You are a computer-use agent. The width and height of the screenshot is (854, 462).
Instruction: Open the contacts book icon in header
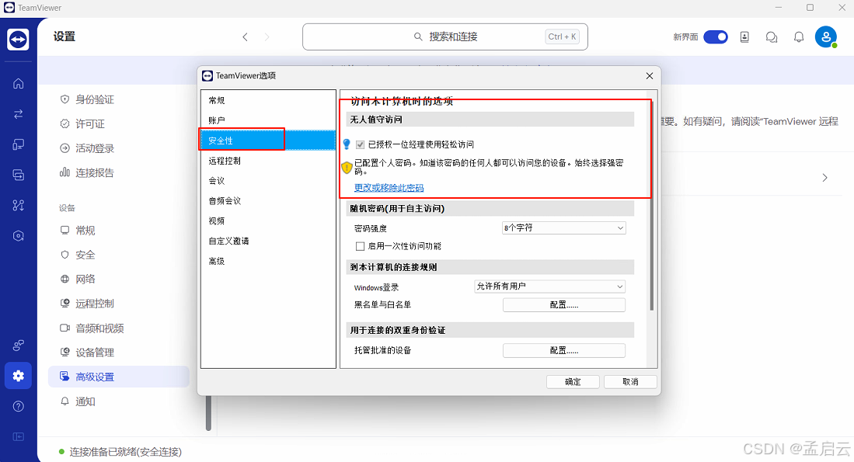pos(744,37)
